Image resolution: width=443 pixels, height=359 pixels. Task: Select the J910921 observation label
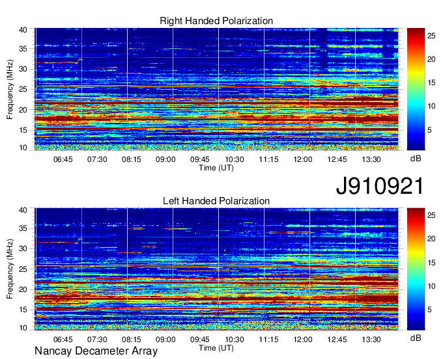point(380,186)
